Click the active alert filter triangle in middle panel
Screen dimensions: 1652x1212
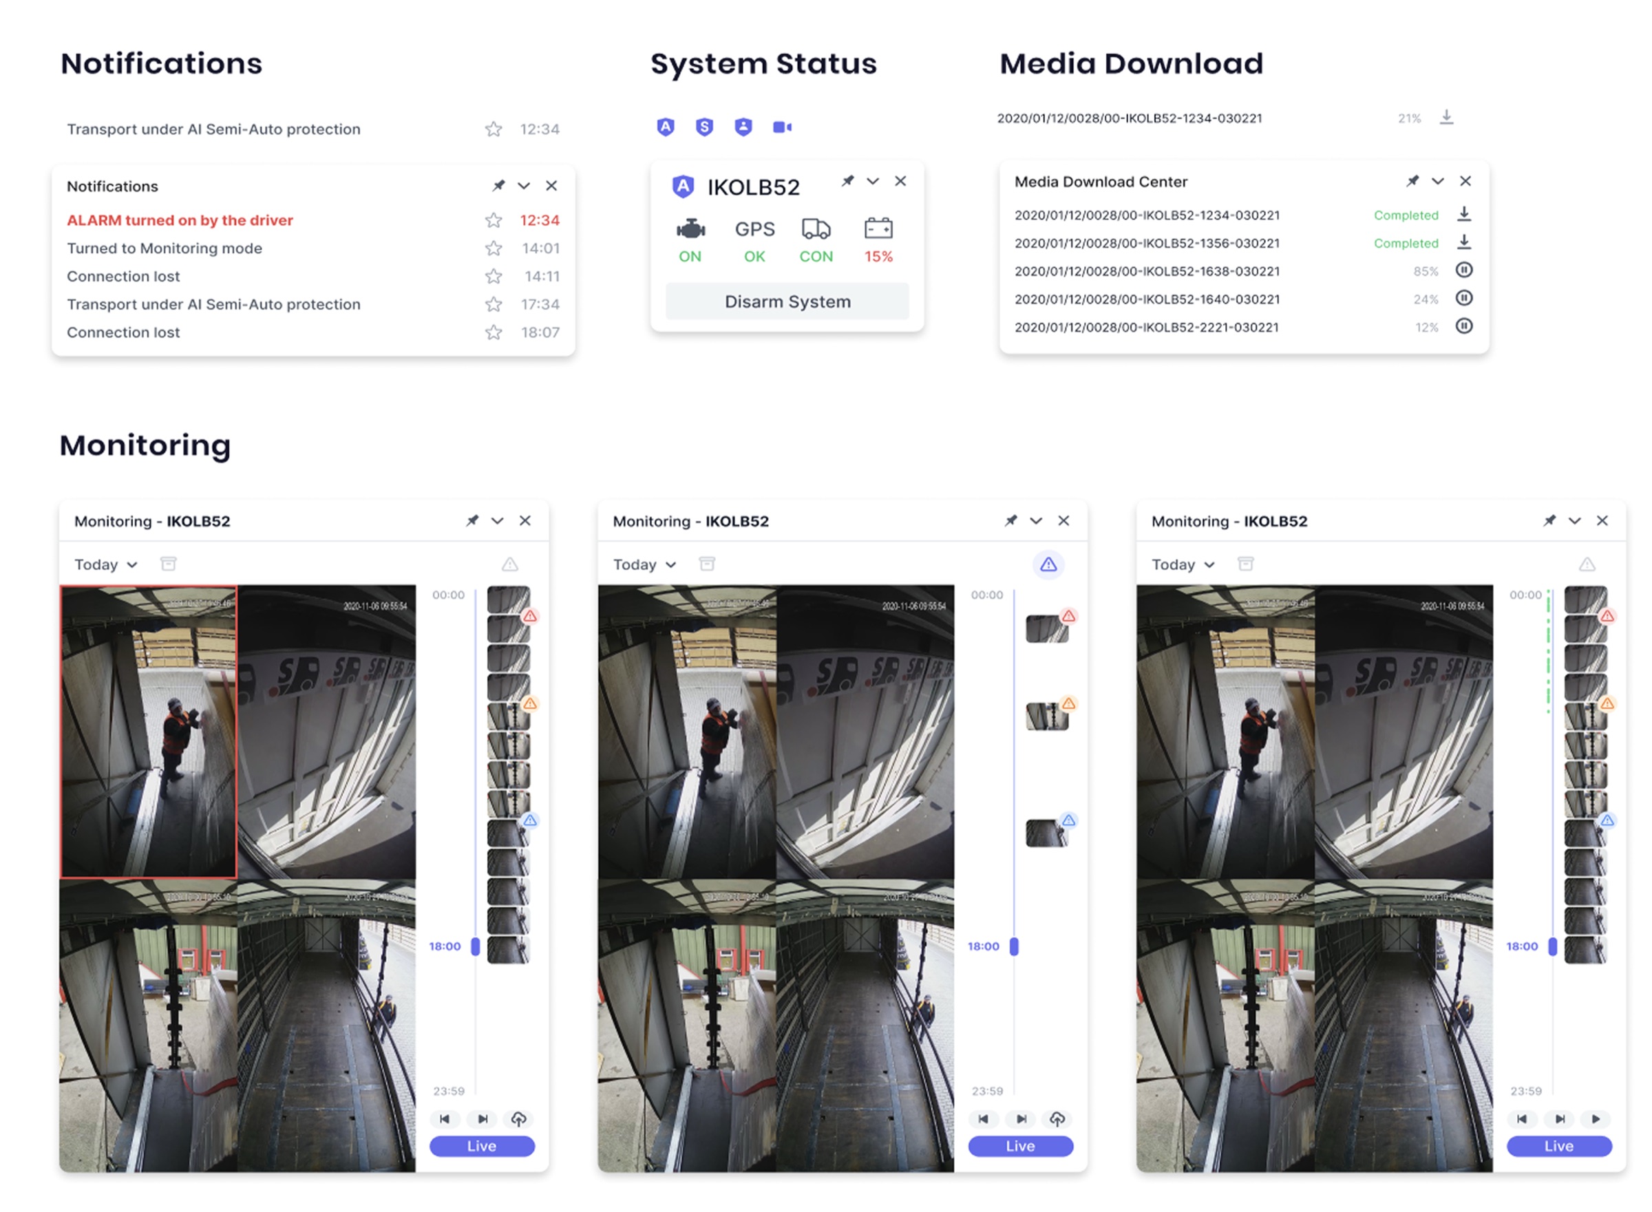point(1048,564)
